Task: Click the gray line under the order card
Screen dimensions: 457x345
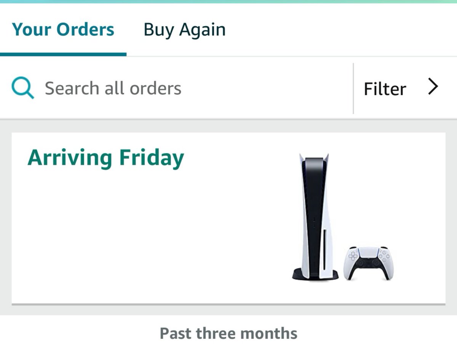Action: pyautogui.click(x=228, y=304)
